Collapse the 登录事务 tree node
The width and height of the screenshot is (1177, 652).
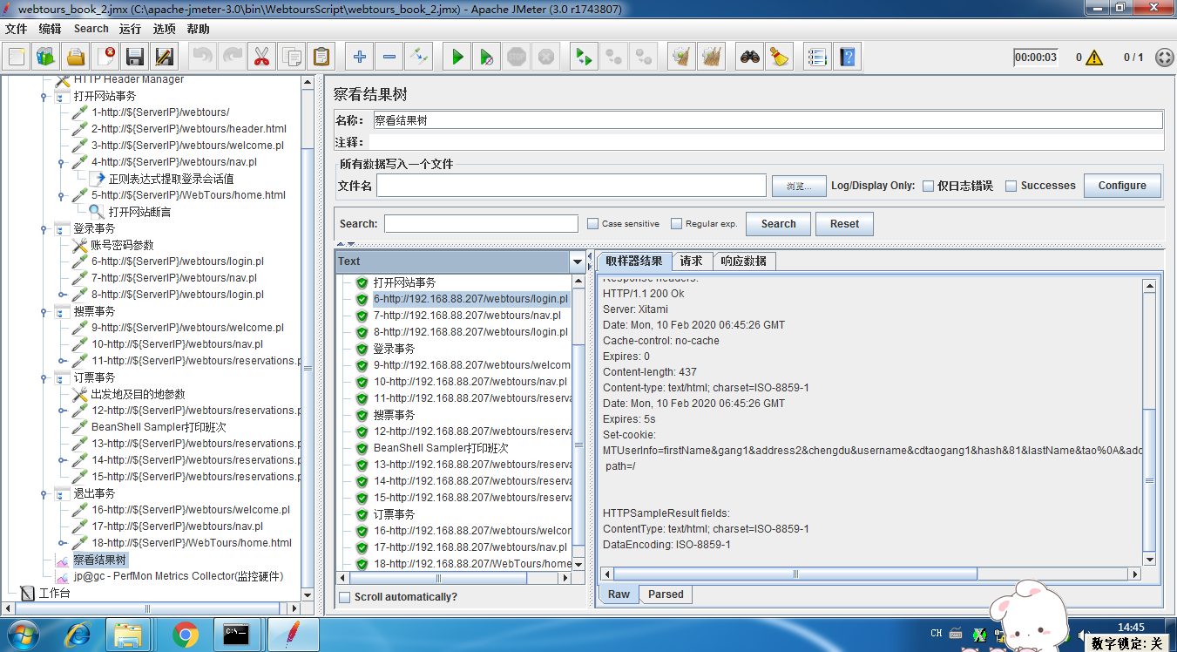tap(44, 228)
